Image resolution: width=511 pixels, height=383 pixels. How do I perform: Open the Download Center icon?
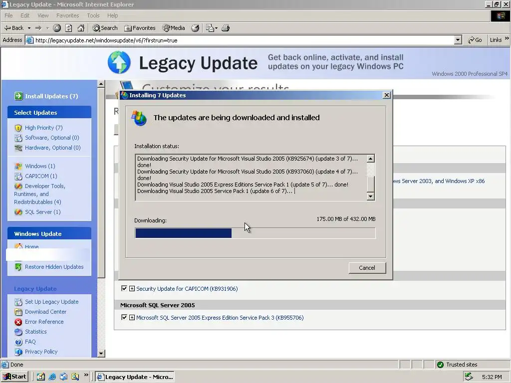point(18,312)
